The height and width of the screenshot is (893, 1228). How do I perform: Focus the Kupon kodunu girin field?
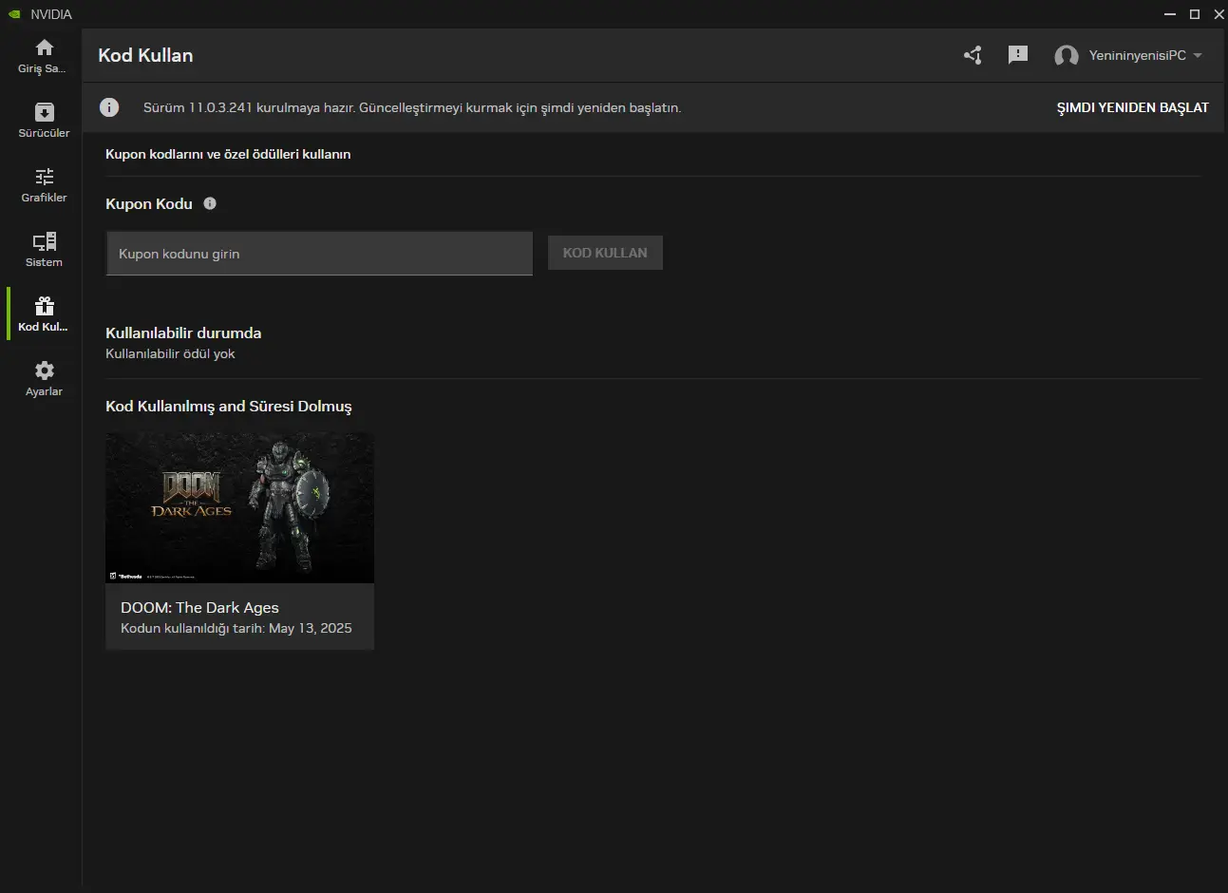click(319, 254)
